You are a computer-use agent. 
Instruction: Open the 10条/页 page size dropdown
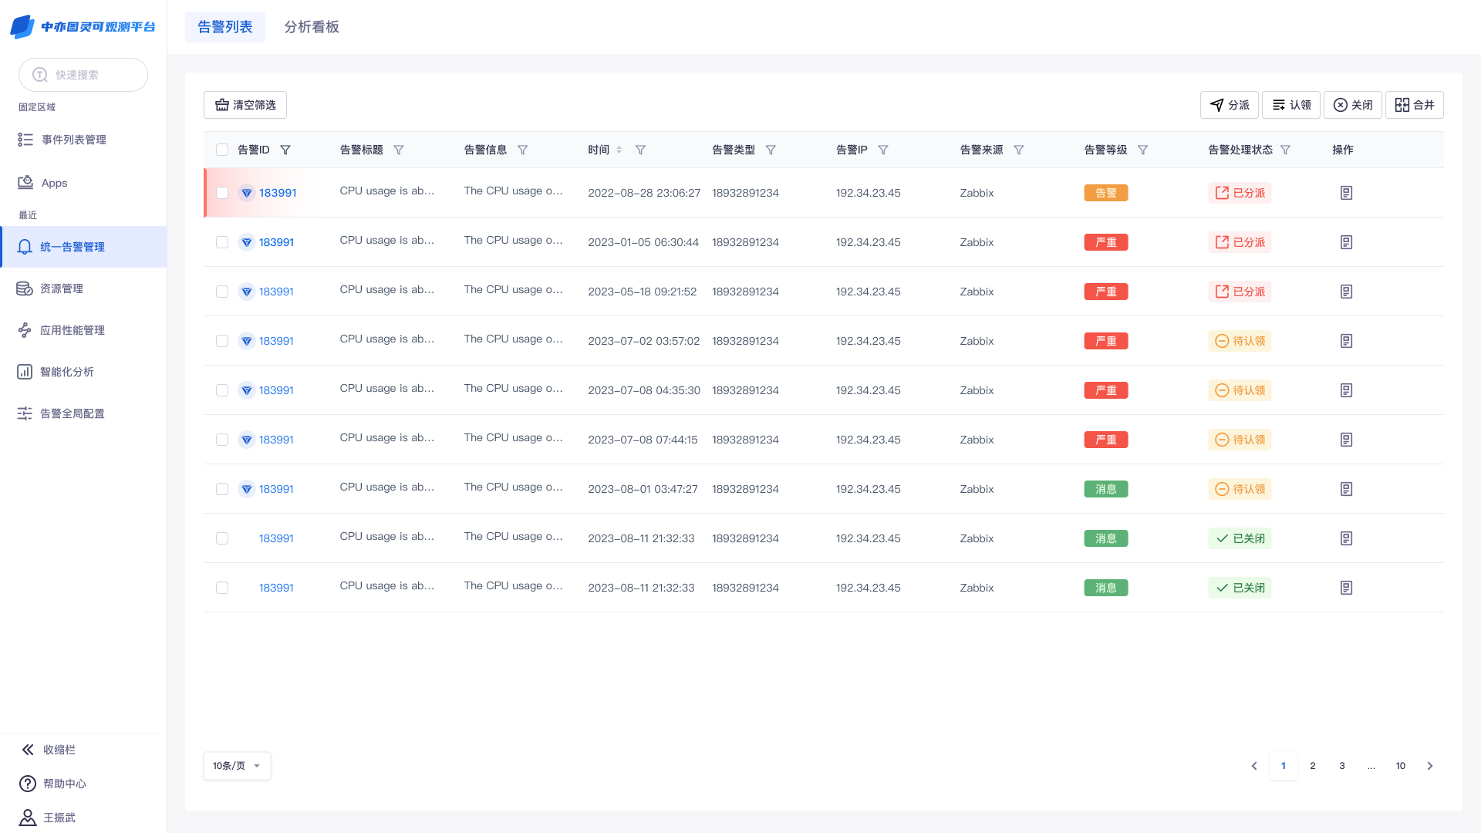point(237,766)
